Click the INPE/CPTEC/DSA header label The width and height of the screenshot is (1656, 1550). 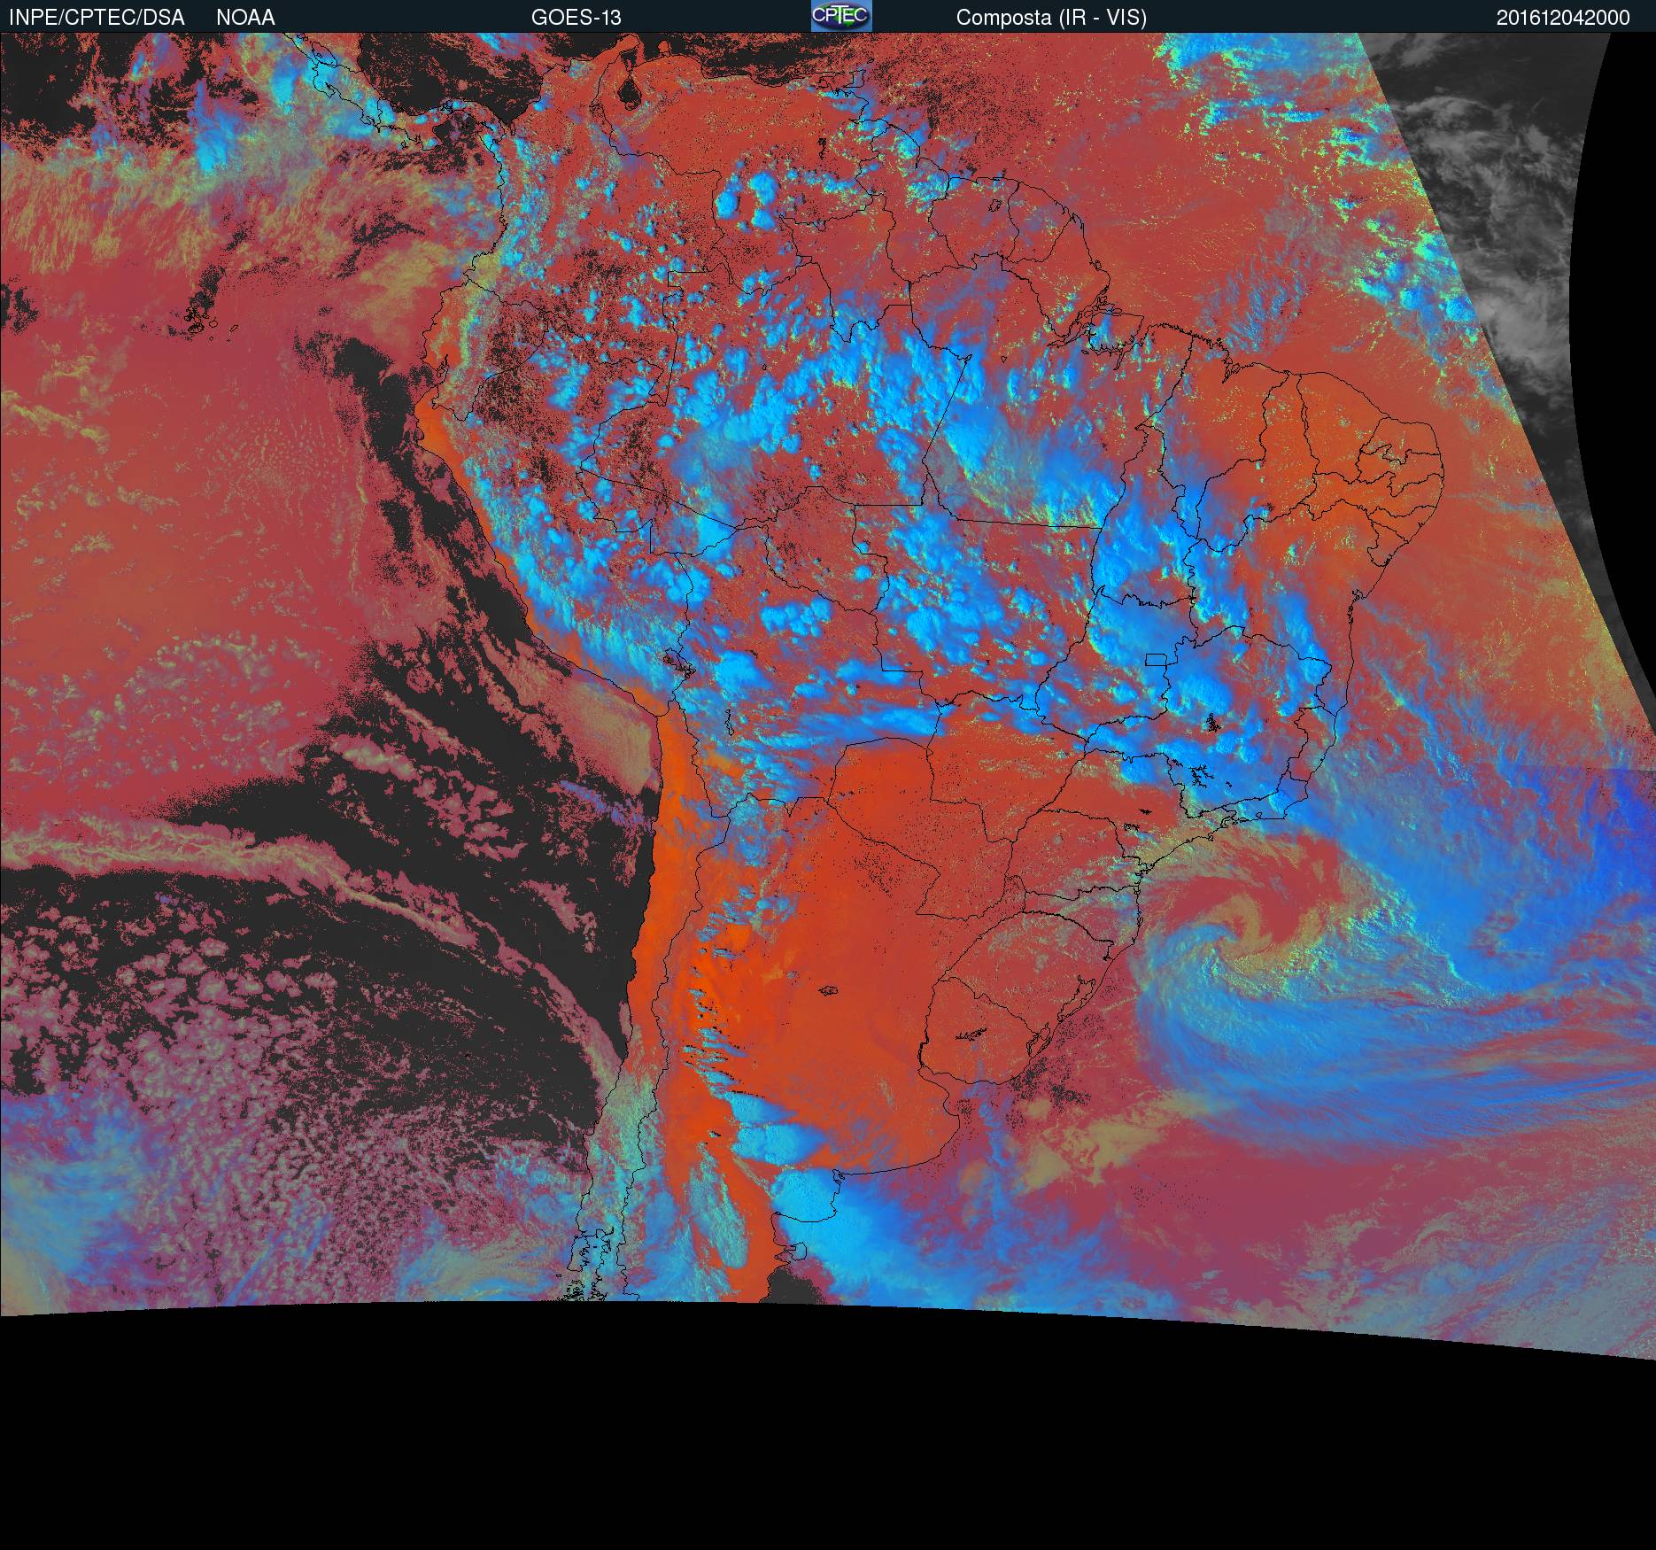point(97,18)
